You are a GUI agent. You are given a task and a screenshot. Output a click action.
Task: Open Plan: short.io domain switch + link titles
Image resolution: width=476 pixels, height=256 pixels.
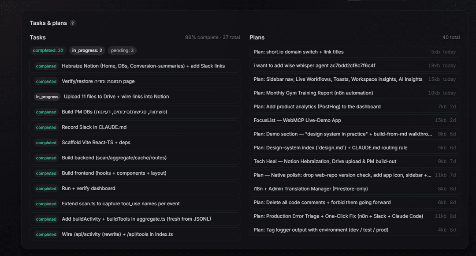[354, 52]
